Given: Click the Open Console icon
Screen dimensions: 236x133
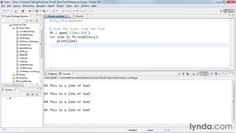Looking at the screenshot, I should coord(223,74).
